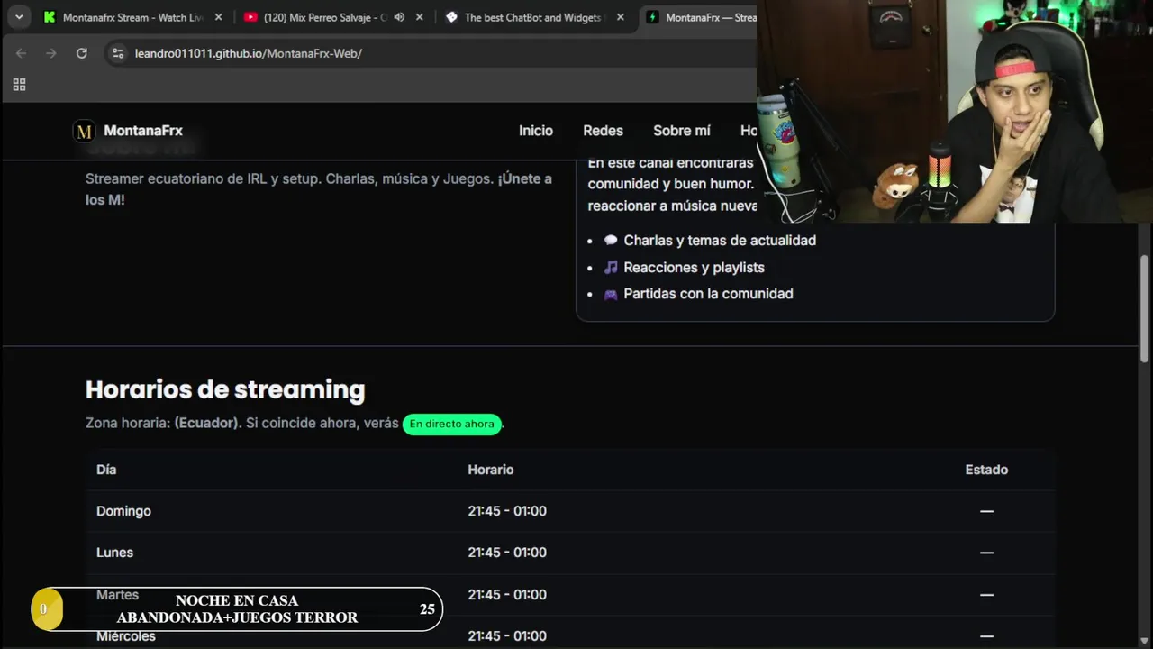Go forward with browser forward arrow
Image resolution: width=1153 pixels, height=649 pixels.
pos(51,53)
